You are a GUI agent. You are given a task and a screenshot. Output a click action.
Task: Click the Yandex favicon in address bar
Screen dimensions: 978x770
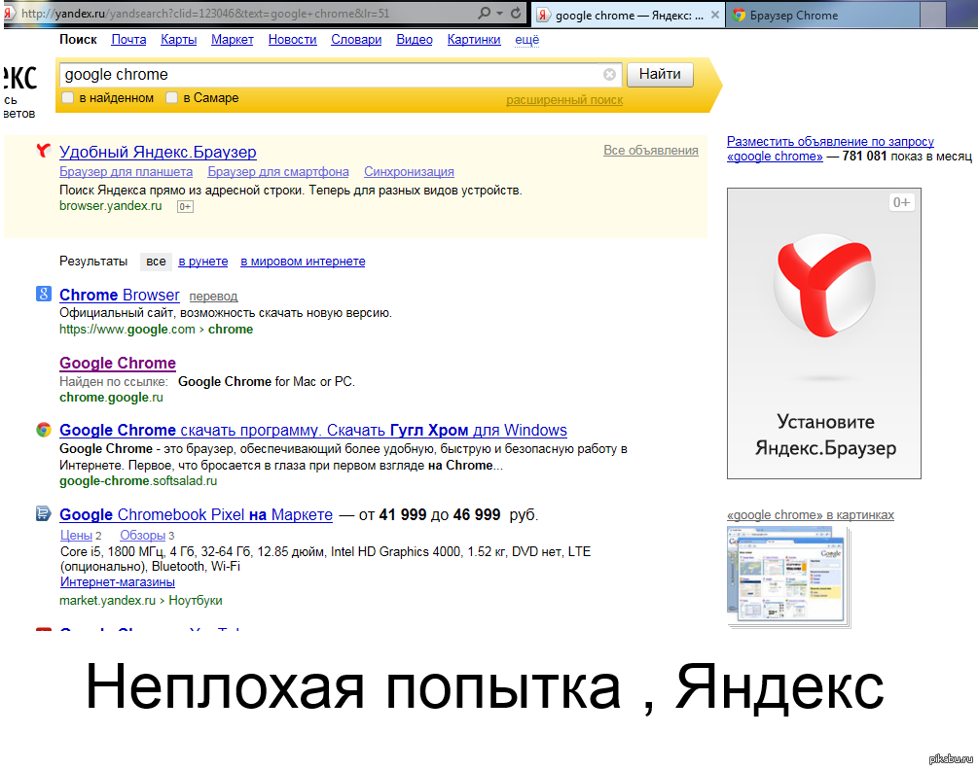click(x=9, y=13)
